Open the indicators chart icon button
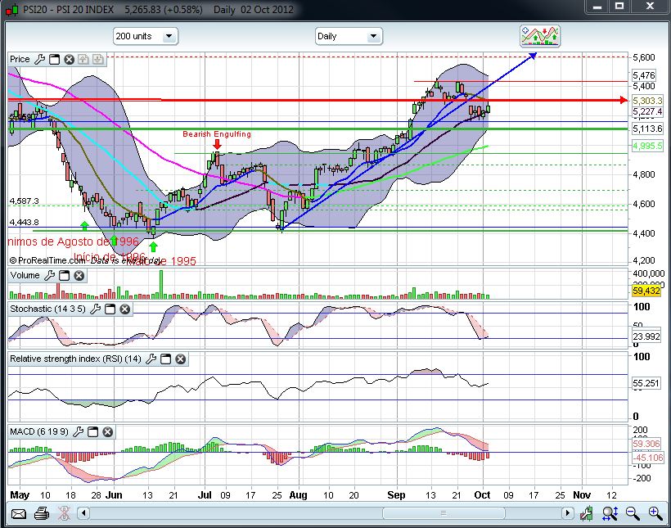The width and height of the screenshot is (671, 528). coord(541,36)
